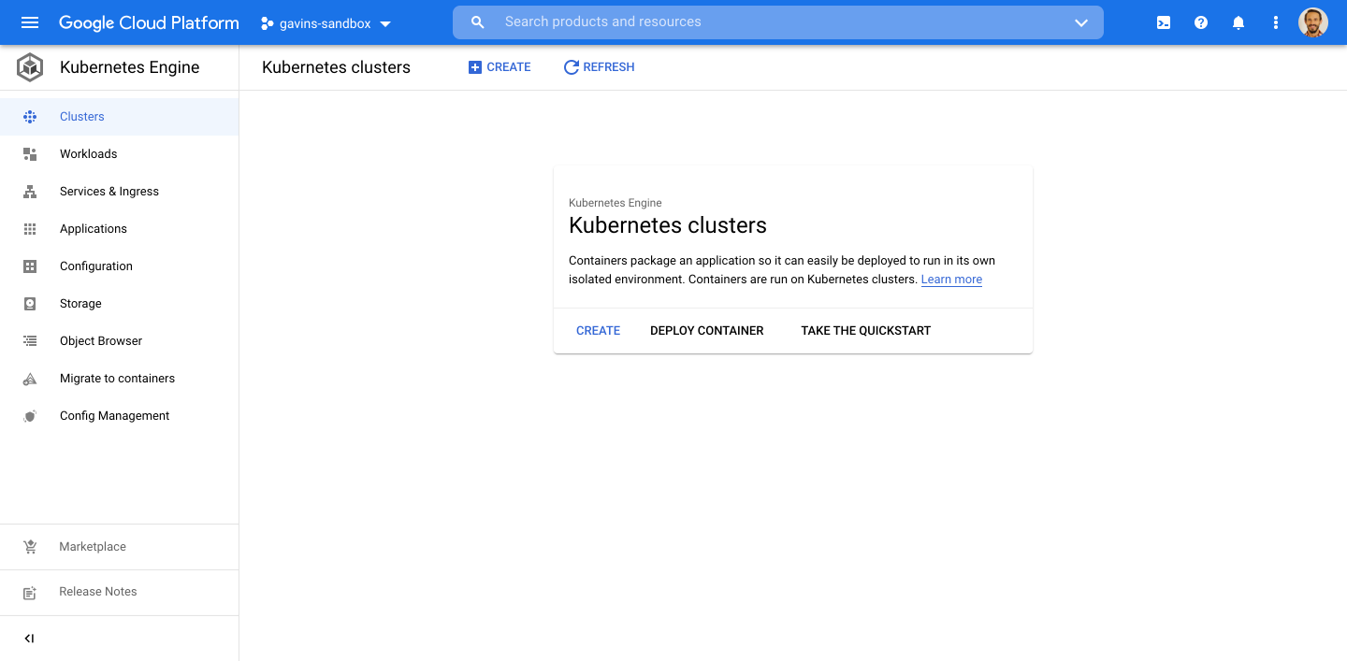Image resolution: width=1347 pixels, height=661 pixels.
Task: Click the Learn more link
Action: (951, 280)
